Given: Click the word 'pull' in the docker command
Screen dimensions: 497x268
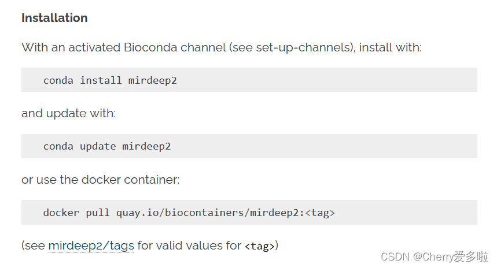Looking at the screenshot, I should coord(98,213).
